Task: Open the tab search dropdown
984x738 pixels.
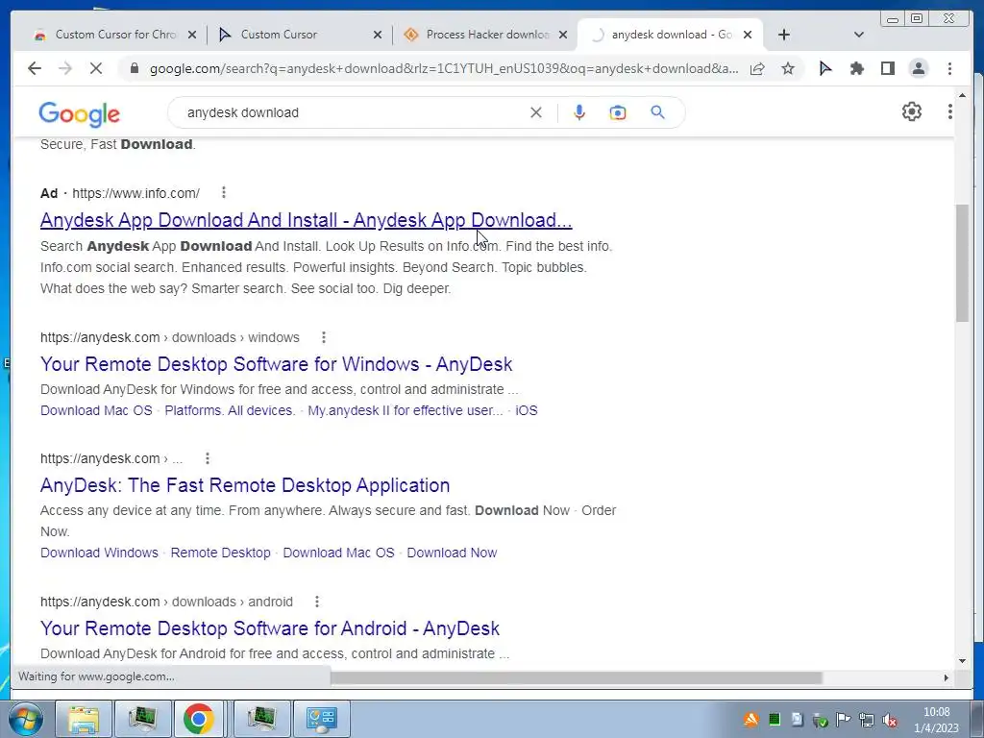Action: click(859, 35)
